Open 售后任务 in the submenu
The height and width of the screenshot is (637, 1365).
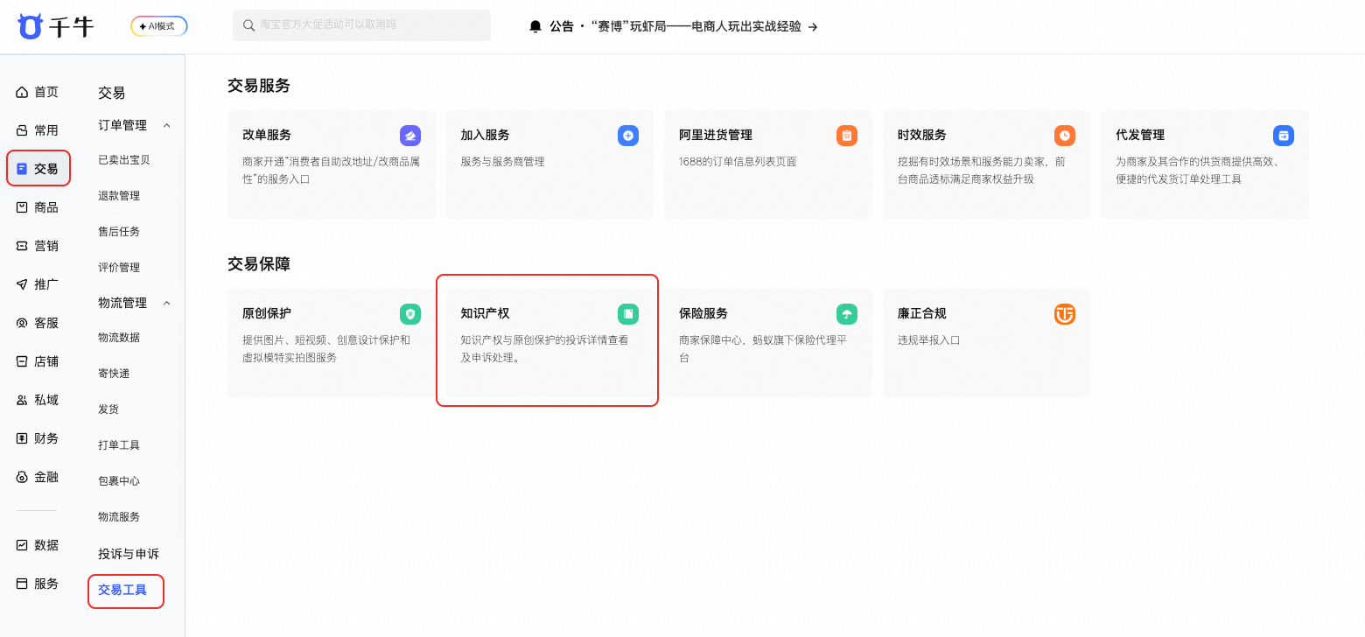[x=119, y=232]
